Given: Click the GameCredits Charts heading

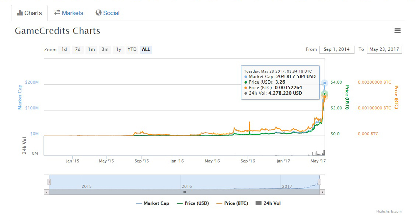Looking at the screenshot, I should click(x=57, y=31).
